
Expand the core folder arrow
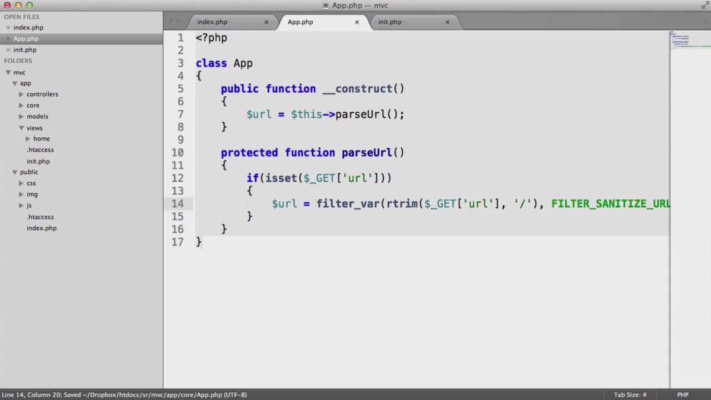click(21, 106)
